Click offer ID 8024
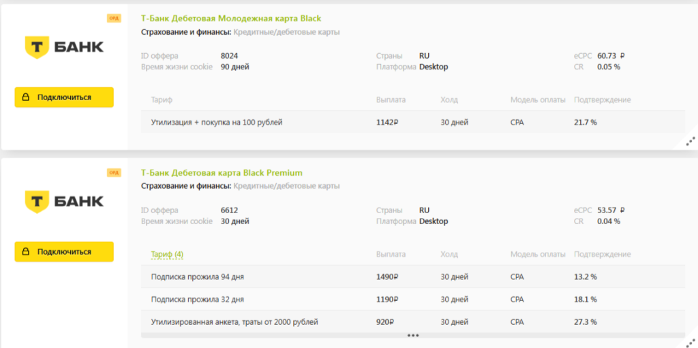The height and width of the screenshot is (348, 698). pos(229,56)
